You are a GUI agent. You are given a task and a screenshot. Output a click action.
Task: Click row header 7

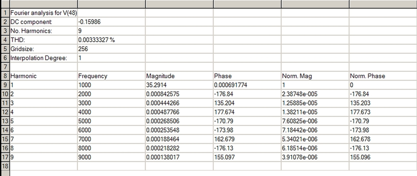(5, 67)
